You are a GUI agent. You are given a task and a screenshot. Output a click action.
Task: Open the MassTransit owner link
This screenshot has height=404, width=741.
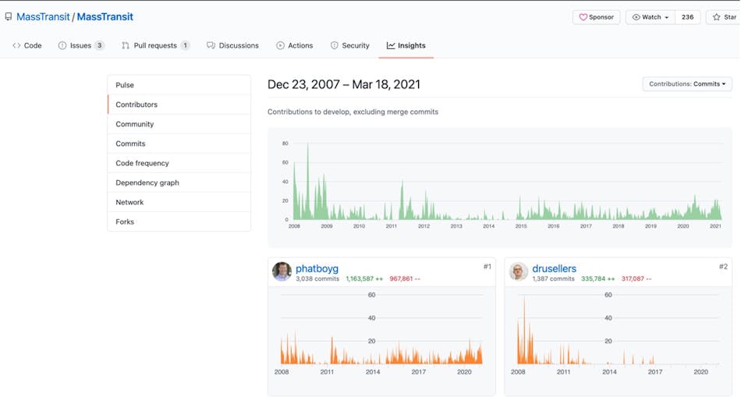43,17
